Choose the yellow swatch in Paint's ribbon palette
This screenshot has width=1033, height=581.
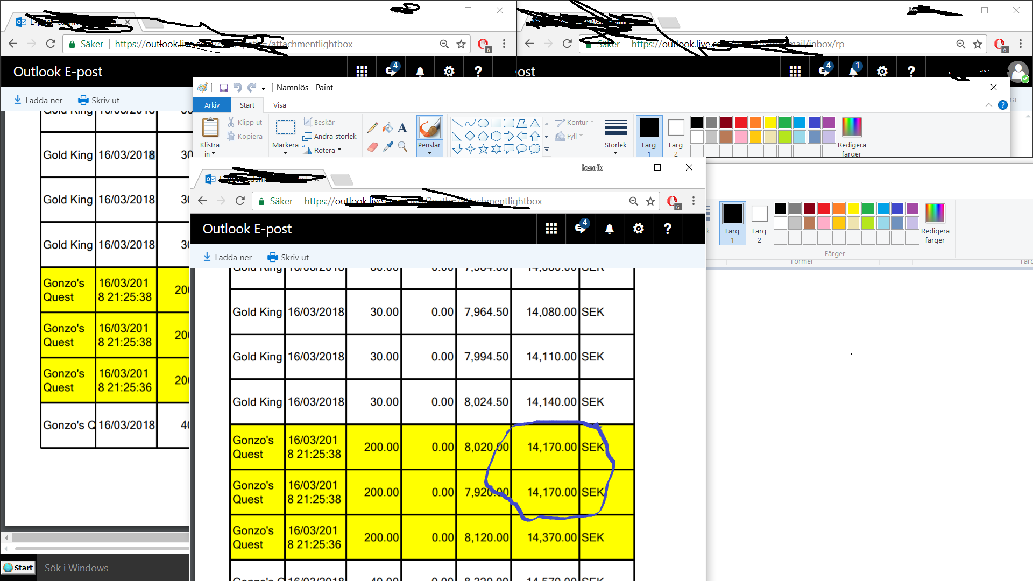click(x=770, y=123)
